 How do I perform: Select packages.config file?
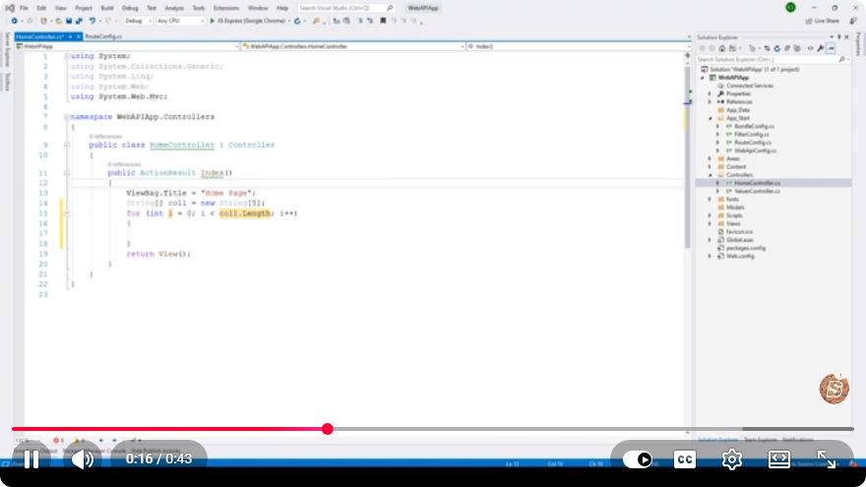[x=746, y=248]
